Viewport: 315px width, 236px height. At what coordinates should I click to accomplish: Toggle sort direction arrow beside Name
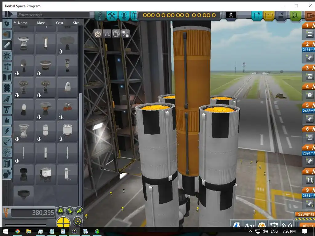point(15,22)
